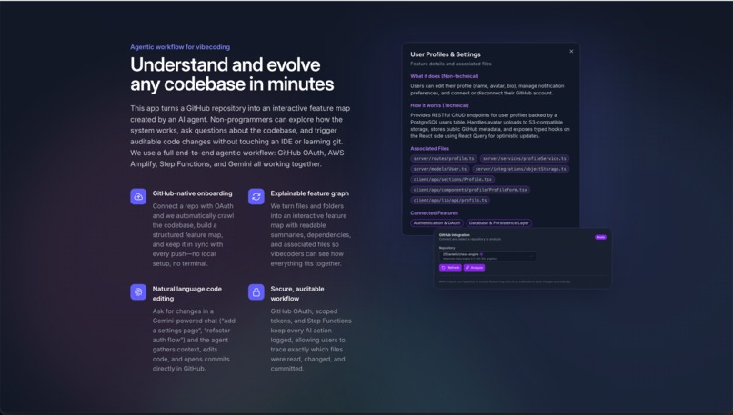Image resolution: width=733 pixels, height=415 pixels.
Task: Open the Repository dropdown in GitHub Integration
Action: [487, 256]
